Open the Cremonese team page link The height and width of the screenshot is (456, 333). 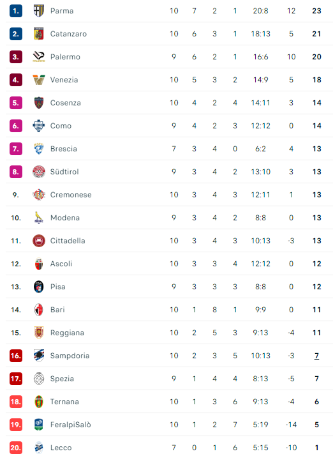click(71, 195)
